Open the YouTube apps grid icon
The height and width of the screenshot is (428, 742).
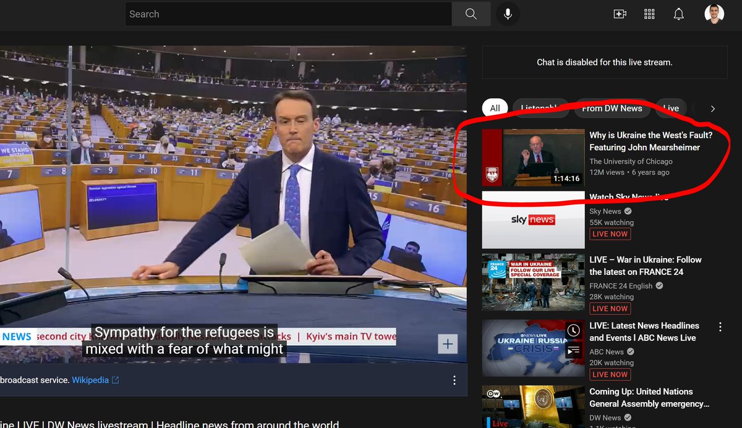click(x=649, y=14)
